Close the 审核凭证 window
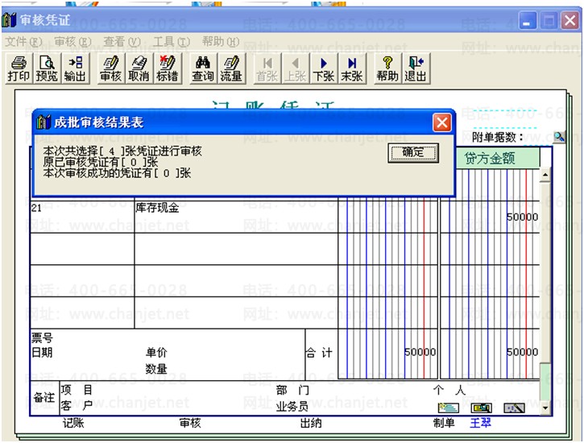Image resolution: width=584 pixels, height=443 pixels. tap(570, 20)
